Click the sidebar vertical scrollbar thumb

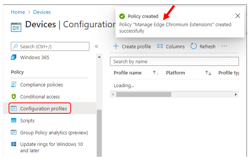tap(99, 133)
